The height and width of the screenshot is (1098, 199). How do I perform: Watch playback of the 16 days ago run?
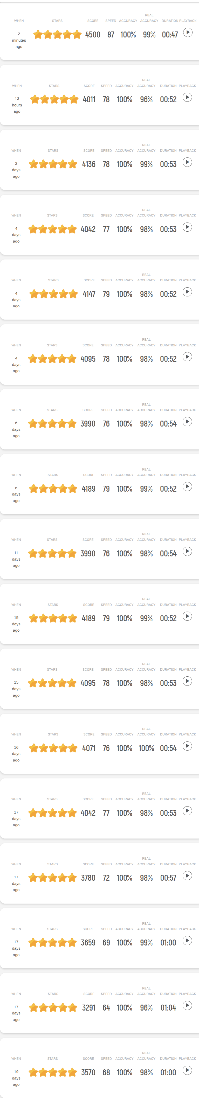pos(187,746)
